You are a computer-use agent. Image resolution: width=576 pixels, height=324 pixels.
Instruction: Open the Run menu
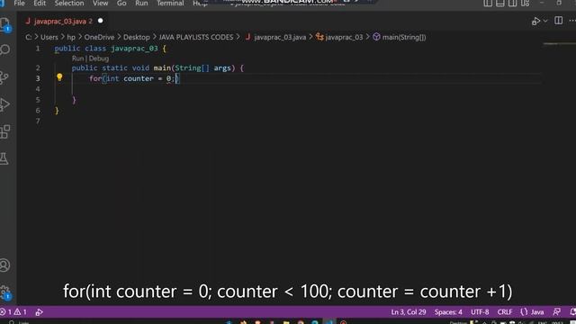141,4
